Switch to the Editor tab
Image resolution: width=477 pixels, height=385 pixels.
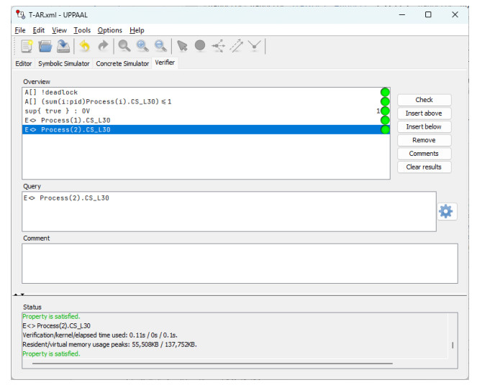click(24, 63)
